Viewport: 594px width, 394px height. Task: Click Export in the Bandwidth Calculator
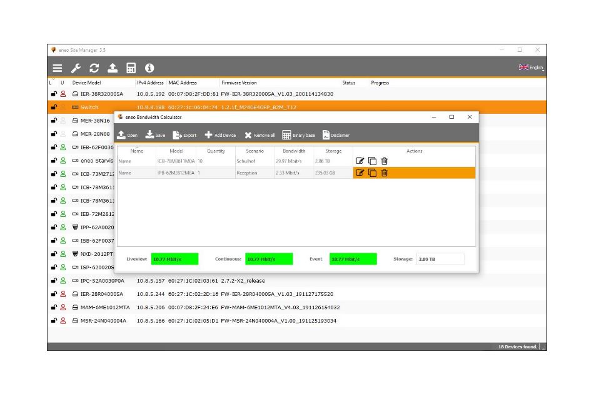(x=184, y=135)
